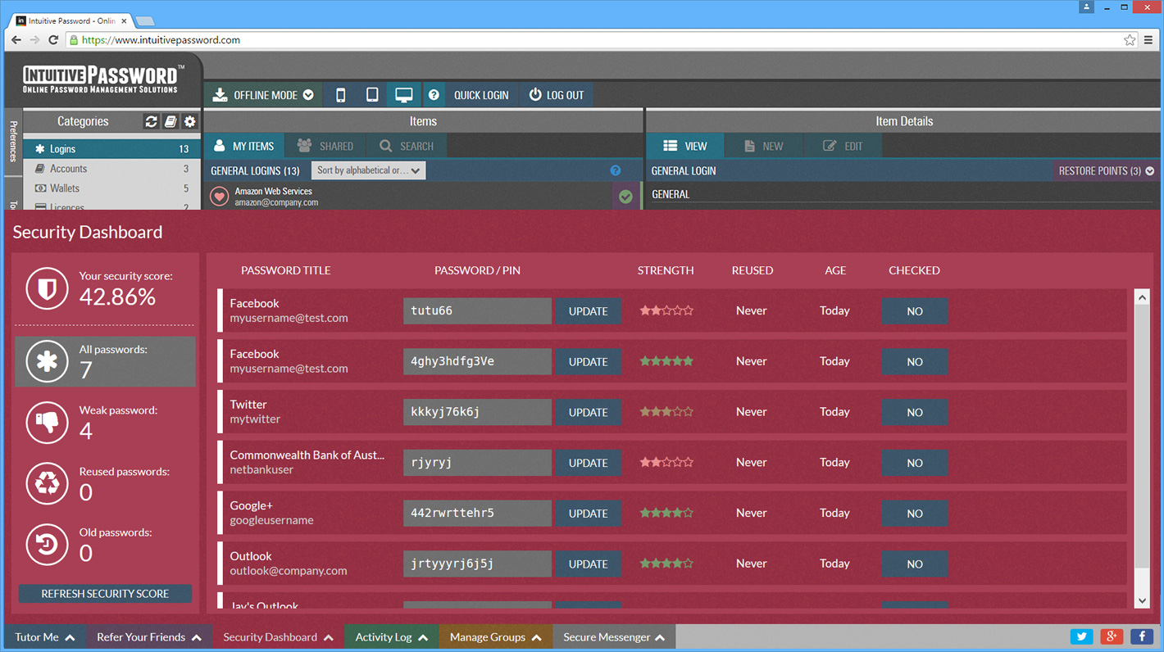Open the help question mark in toolbar
Viewport: 1164px width, 652px height.
point(434,95)
